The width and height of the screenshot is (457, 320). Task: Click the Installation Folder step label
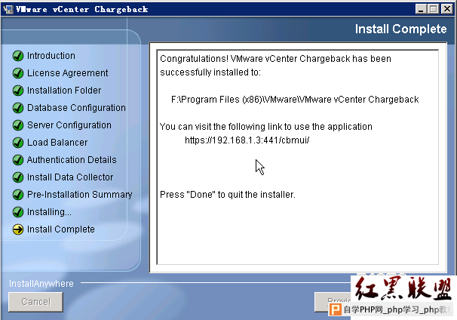pos(64,91)
